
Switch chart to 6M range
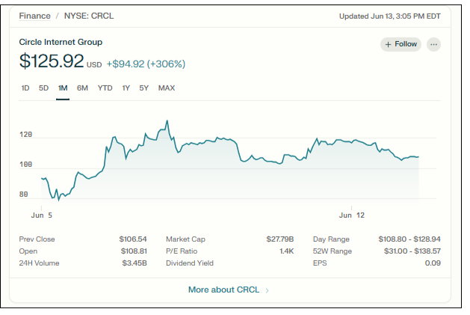pyautogui.click(x=82, y=88)
